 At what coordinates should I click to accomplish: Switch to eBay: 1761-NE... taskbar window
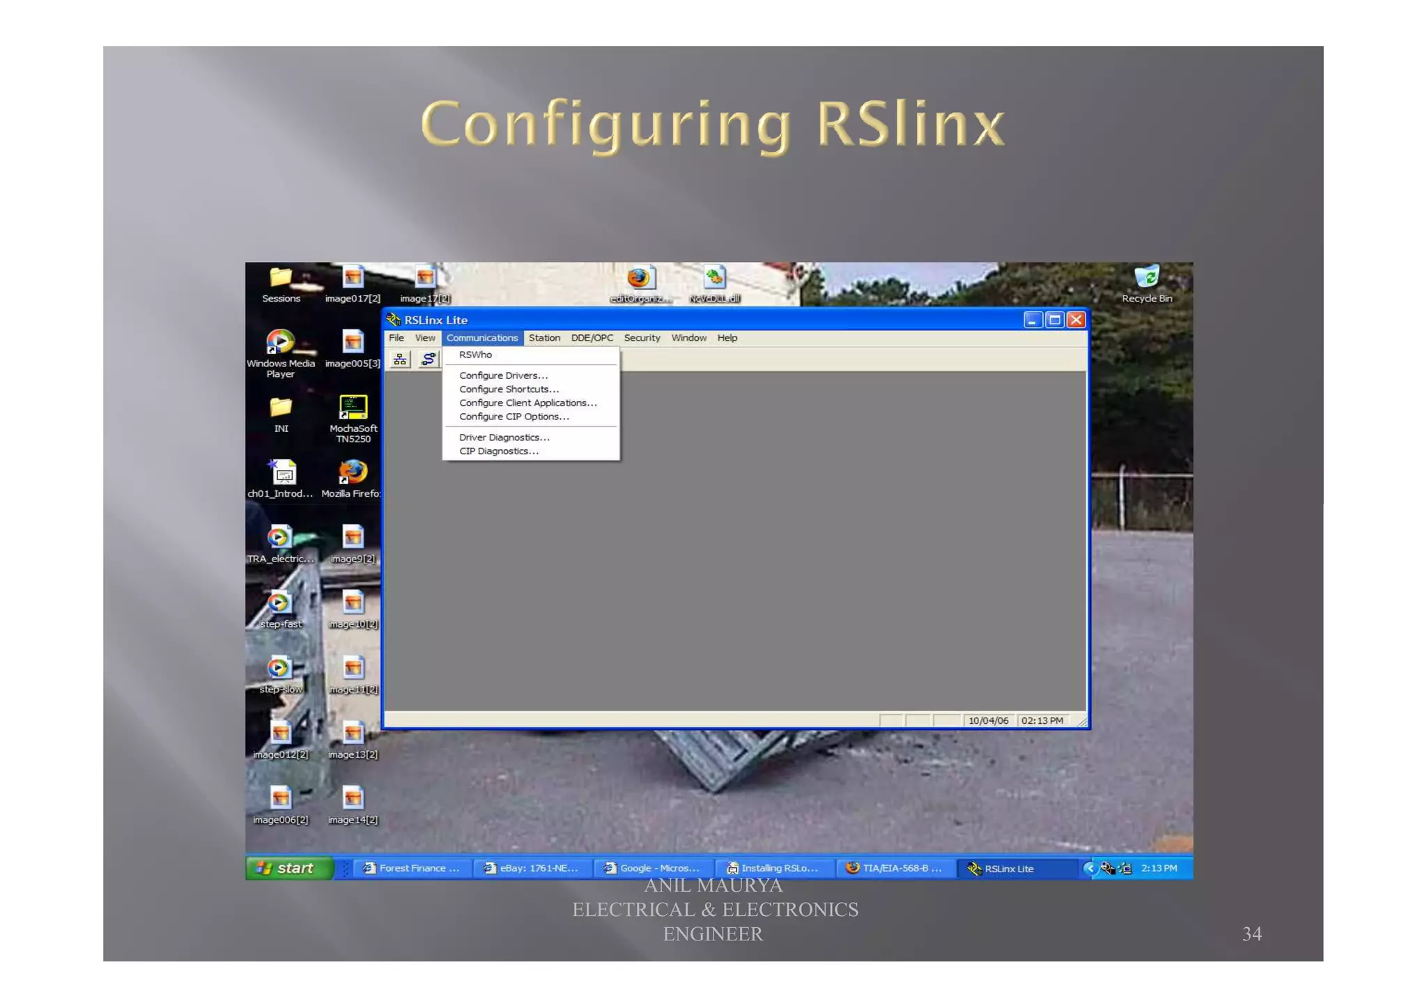[532, 868]
